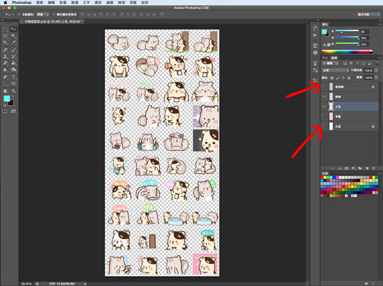Open Layers panel flyout menu

click(380, 58)
